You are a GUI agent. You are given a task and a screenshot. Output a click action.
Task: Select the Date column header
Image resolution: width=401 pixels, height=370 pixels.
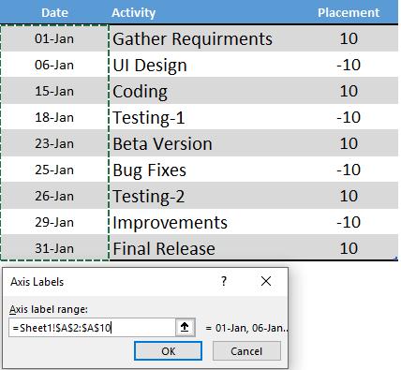pos(54,12)
